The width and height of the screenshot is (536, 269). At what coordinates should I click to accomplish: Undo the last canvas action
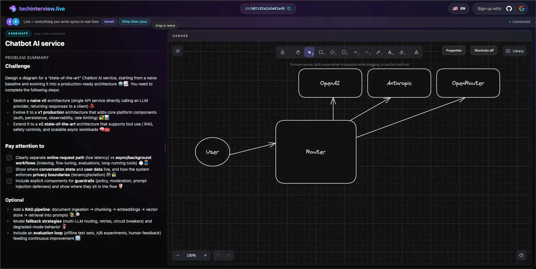[x=218, y=255]
